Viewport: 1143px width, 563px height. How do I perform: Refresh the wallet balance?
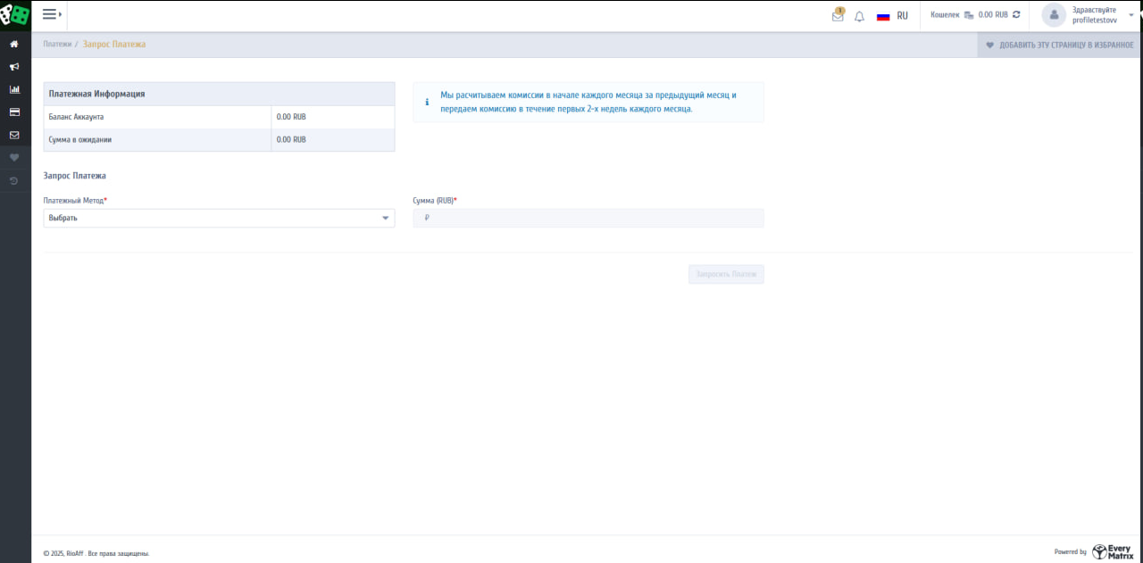1016,15
